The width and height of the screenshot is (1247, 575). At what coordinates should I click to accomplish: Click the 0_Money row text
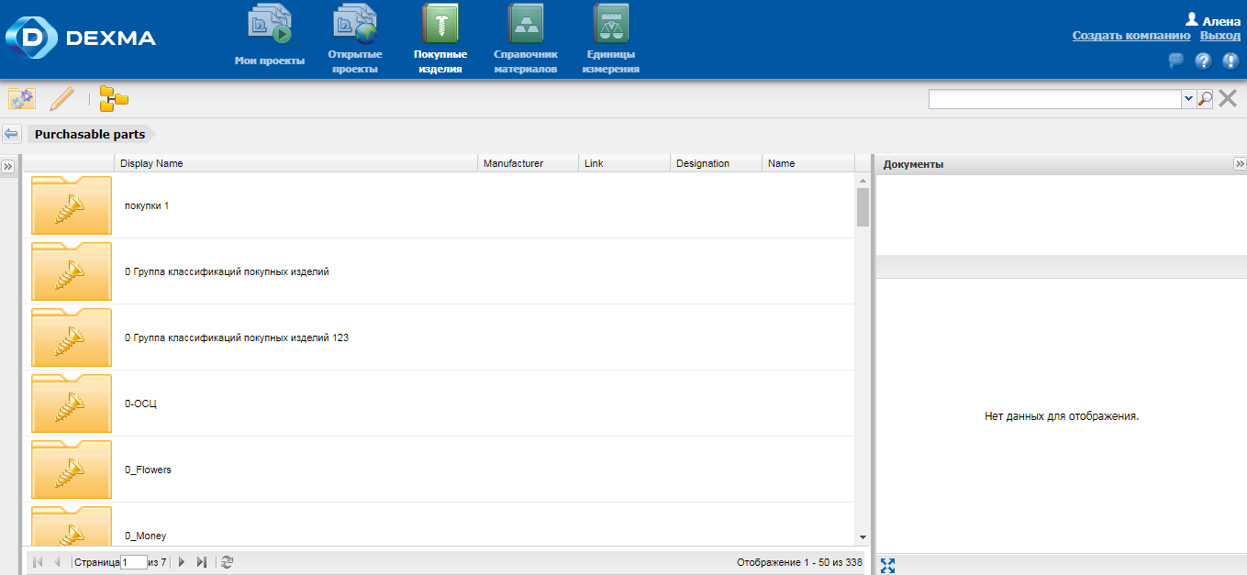[146, 536]
